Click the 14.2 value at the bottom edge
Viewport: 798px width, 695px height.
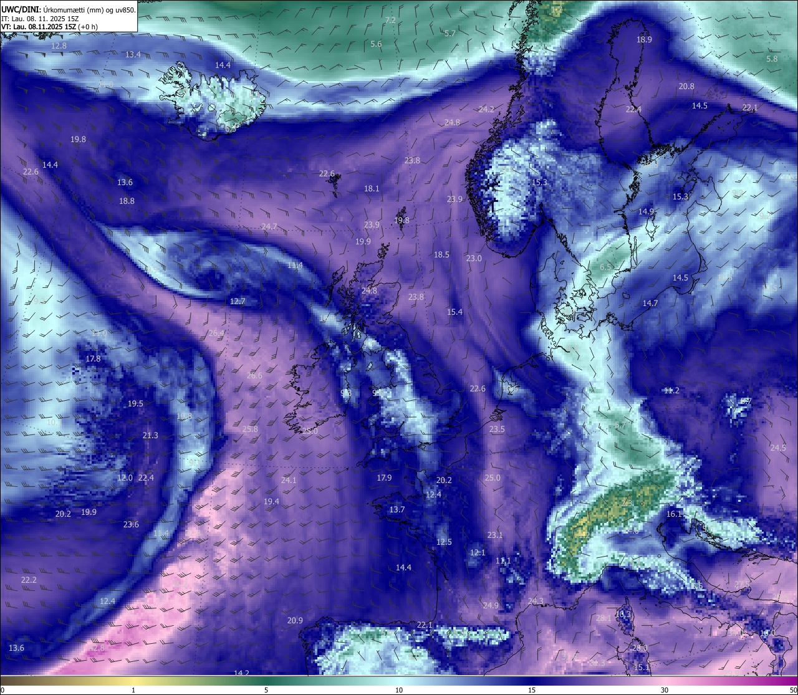[x=241, y=673]
